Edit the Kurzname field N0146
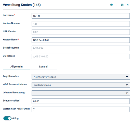133x127 pixels. [81, 16]
